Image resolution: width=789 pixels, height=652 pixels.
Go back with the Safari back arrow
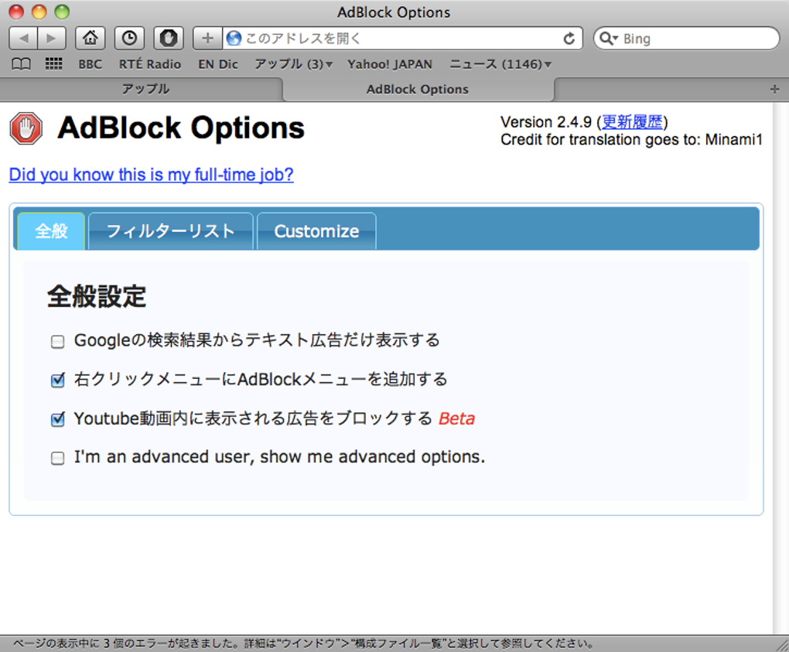coord(24,38)
